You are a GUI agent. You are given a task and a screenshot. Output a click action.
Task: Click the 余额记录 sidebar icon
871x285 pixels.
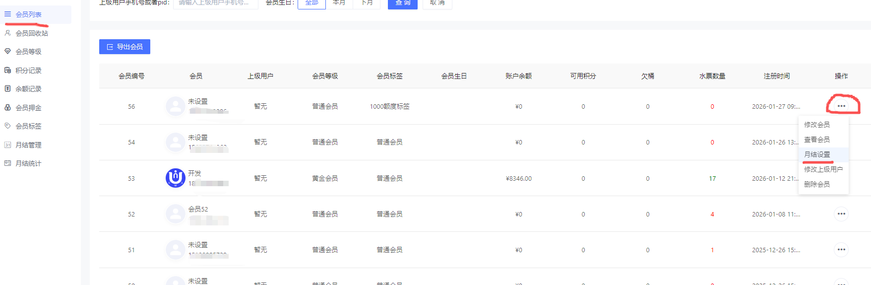7,89
